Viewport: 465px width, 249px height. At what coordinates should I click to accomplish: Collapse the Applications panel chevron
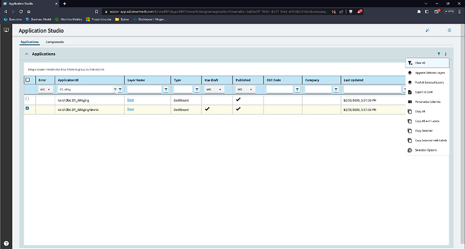(27, 54)
